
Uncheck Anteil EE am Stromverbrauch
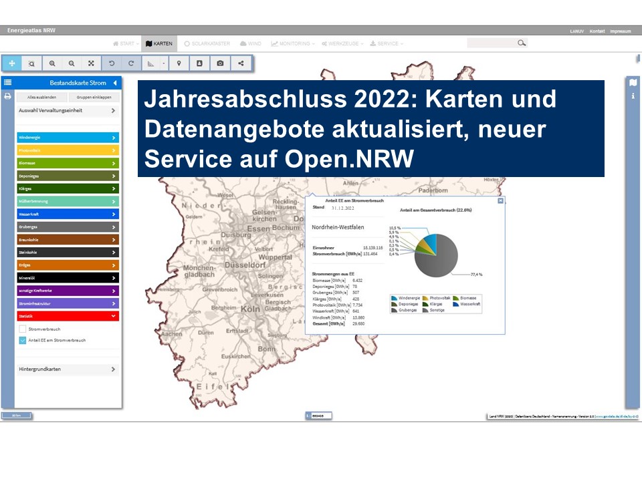click(23, 340)
